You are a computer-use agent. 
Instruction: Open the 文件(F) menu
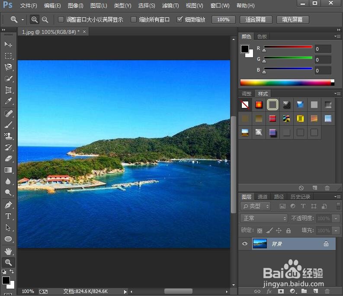pos(29,6)
